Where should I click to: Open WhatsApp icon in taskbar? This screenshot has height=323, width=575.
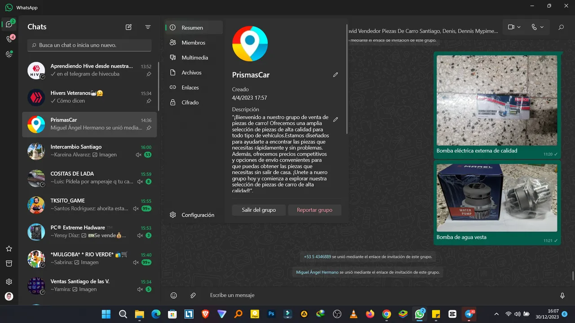tap(420, 314)
